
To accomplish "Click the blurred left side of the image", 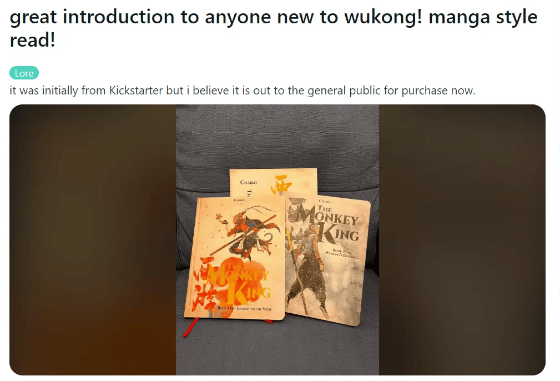I will pos(93,239).
